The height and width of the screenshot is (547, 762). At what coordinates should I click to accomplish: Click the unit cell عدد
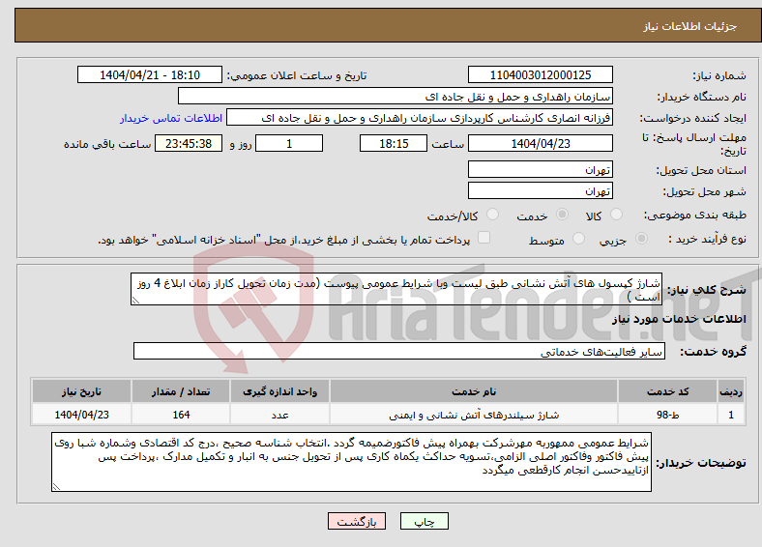[279, 415]
